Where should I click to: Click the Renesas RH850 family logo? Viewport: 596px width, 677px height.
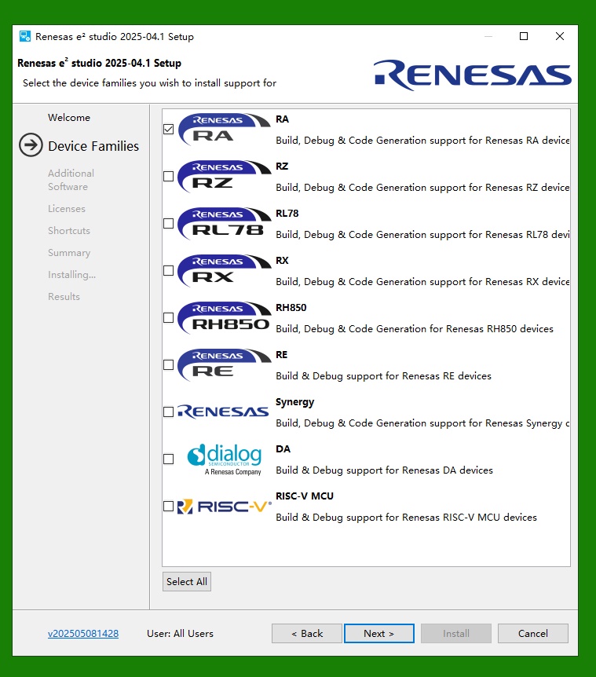tap(224, 318)
